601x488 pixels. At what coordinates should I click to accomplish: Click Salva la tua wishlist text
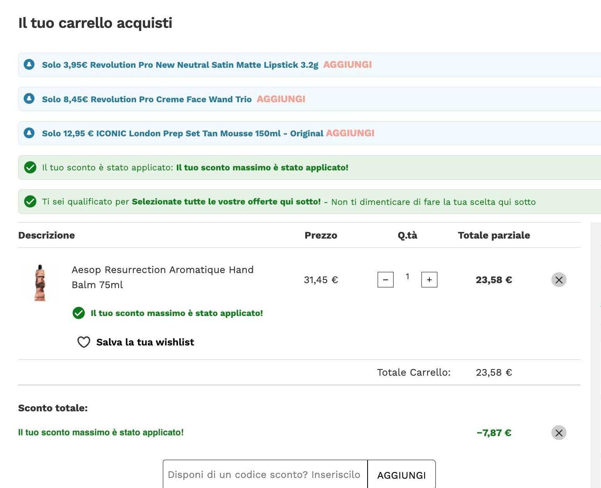(x=145, y=342)
